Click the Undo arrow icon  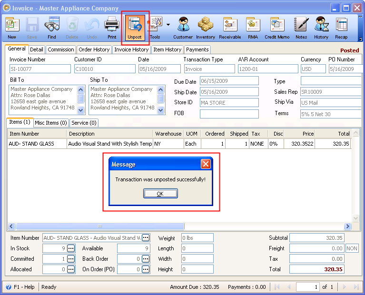92,28
